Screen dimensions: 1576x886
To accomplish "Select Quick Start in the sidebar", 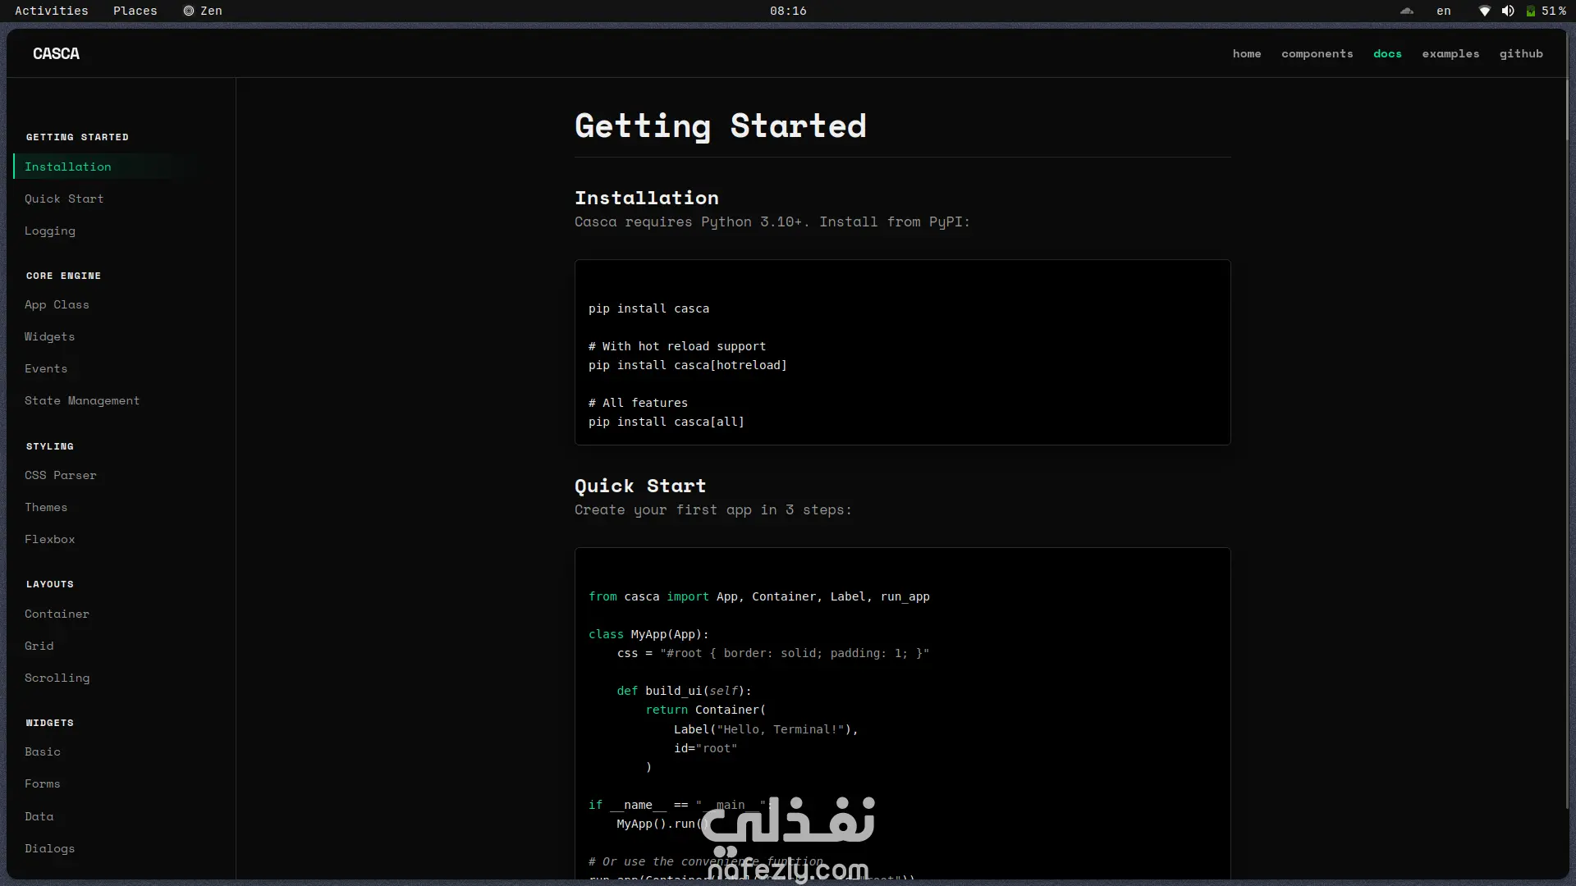I will click(x=64, y=199).
